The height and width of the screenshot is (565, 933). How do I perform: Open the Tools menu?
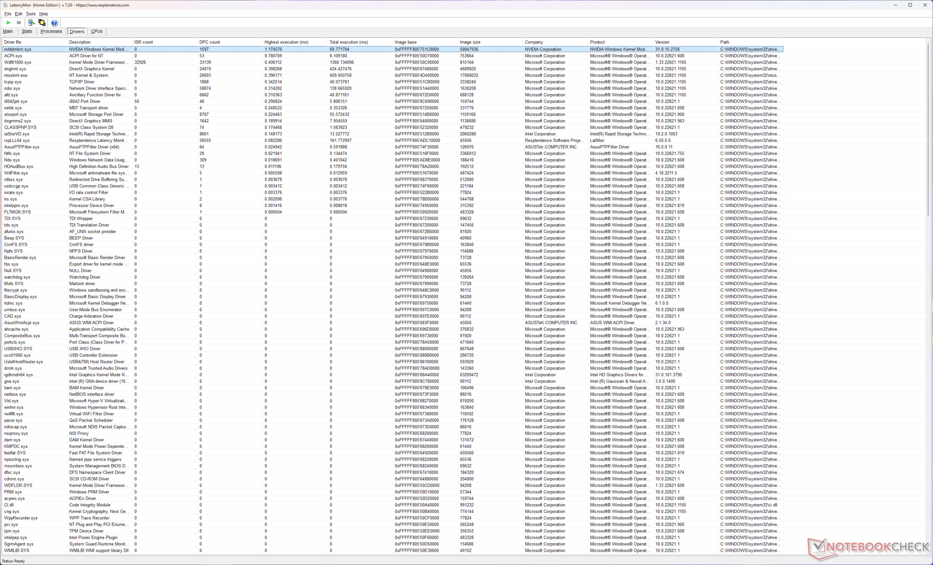(31, 14)
